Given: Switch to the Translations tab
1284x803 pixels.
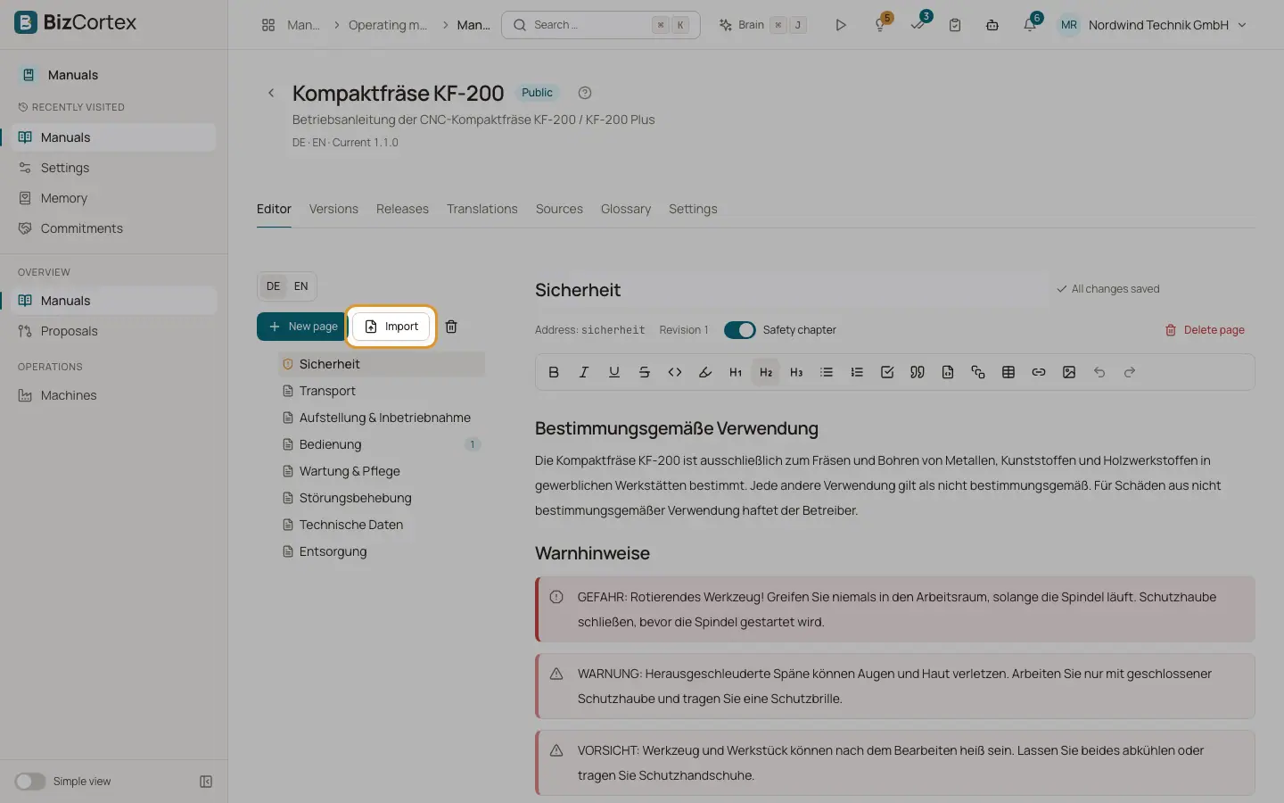Looking at the screenshot, I should point(482,209).
